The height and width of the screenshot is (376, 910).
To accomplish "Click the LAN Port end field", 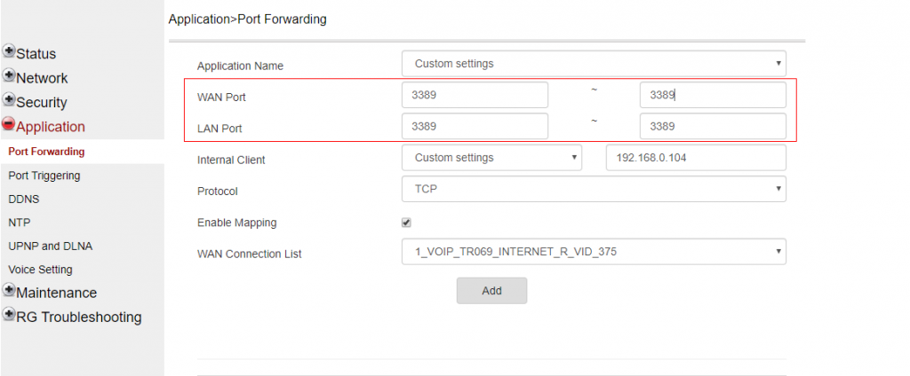I will coord(713,127).
